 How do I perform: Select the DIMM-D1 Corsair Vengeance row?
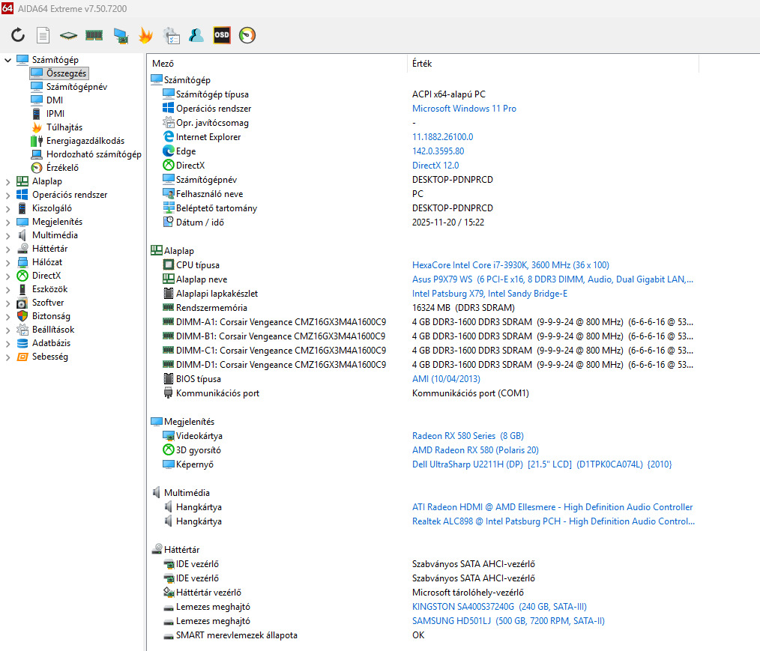pos(423,364)
